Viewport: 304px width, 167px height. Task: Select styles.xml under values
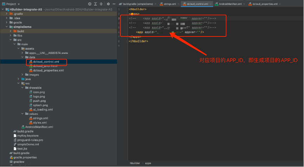[40, 123]
